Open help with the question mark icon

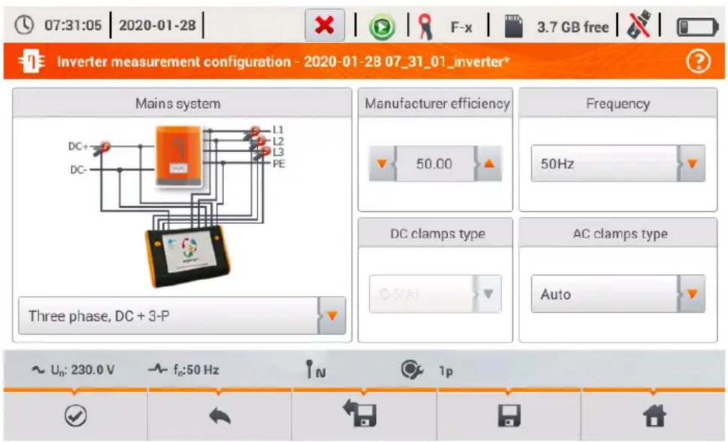coord(699,61)
